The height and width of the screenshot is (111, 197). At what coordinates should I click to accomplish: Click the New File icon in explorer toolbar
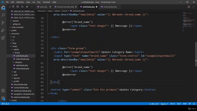[x=13, y=7]
